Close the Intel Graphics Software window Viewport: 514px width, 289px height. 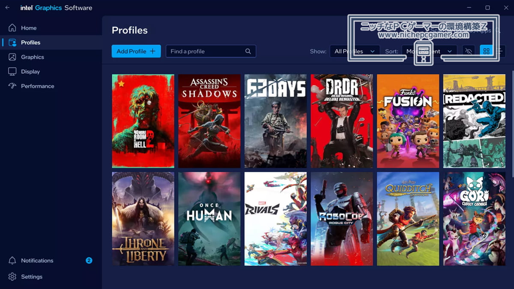point(505,8)
